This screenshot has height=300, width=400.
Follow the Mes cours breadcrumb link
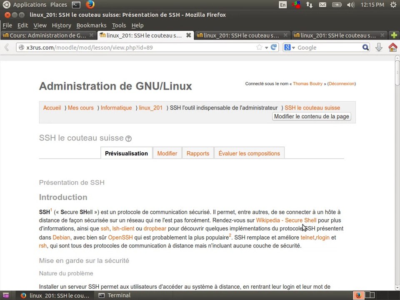[80, 107]
